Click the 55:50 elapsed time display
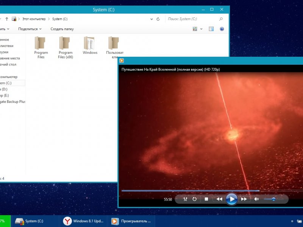The height and width of the screenshot is (227, 303). tap(168, 199)
